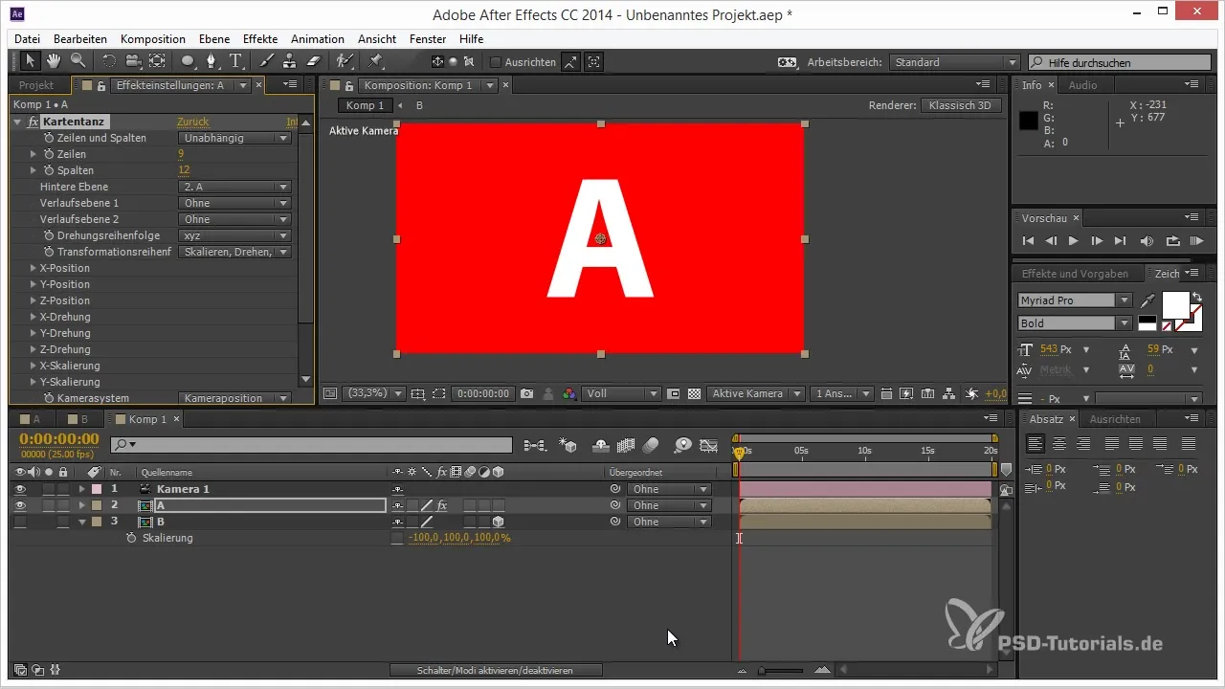Screen dimensions: 1225x689
Task: Open the Datei menu
Action: [x=28, y=39]
